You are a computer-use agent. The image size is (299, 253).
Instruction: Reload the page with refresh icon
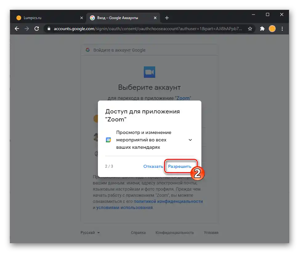(37, 29)
